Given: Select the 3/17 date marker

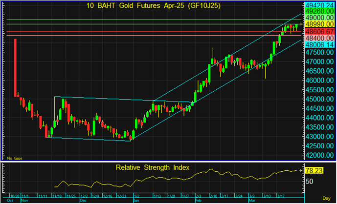Looking at the screenshot, I should pyautogui.click(x=281, y=196).
